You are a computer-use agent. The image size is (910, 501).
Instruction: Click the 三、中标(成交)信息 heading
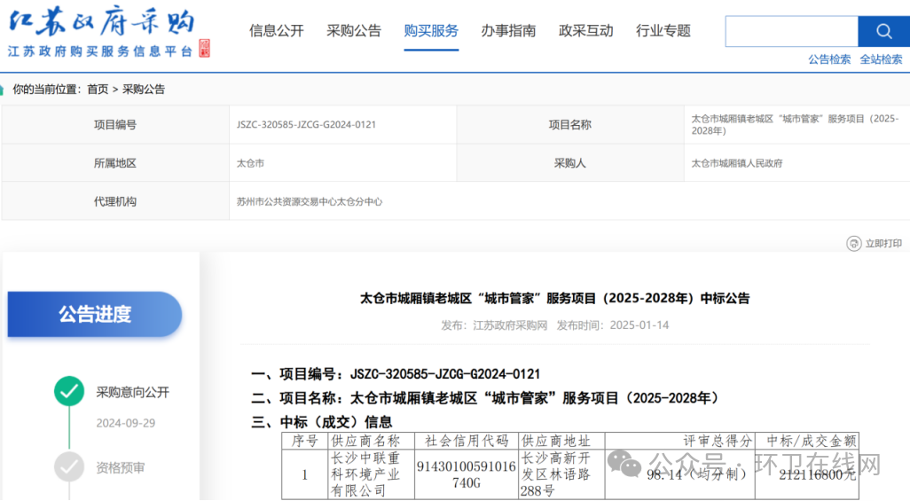[322, 422]
